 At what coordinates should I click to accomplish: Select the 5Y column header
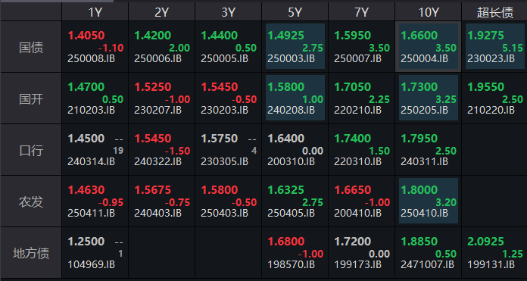pyautogui.click(x=295, y=12)
